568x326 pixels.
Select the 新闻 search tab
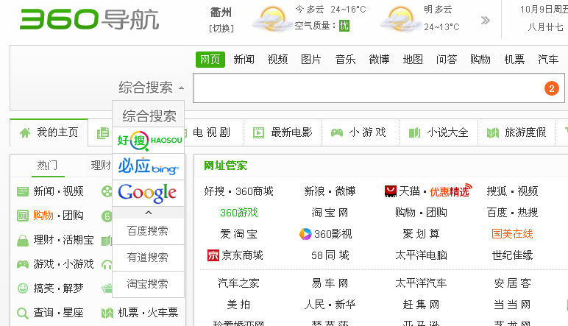pyautogui.click(x=244, y=60)
